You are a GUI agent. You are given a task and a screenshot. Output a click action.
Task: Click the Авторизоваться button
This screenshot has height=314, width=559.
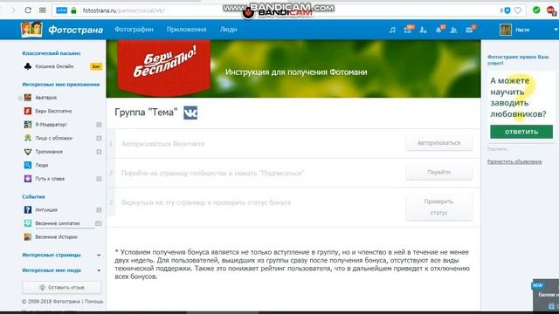point(438,143)
